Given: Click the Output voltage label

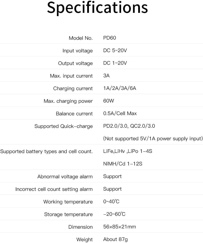Looking at the screenshot, I should (75, 63).
